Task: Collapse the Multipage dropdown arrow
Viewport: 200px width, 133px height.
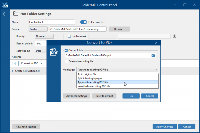Action: [156, 69]
